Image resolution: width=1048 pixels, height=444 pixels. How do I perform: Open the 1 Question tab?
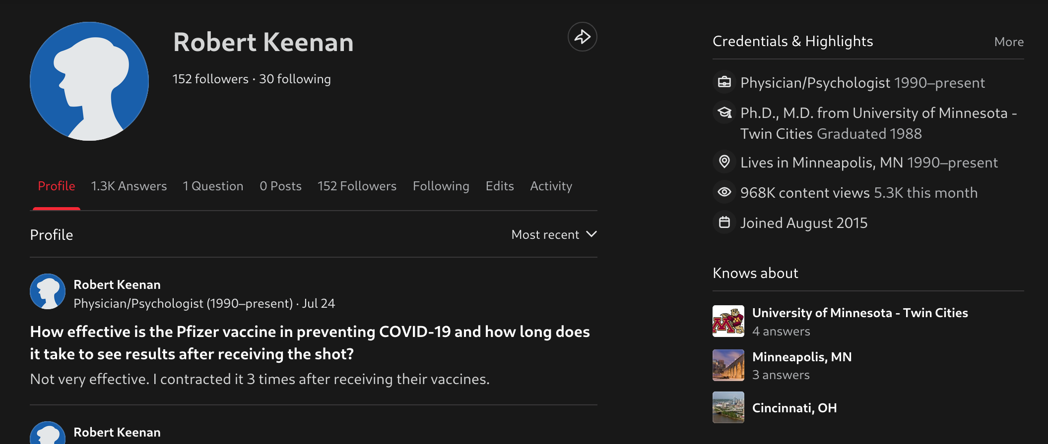(213, 186)
